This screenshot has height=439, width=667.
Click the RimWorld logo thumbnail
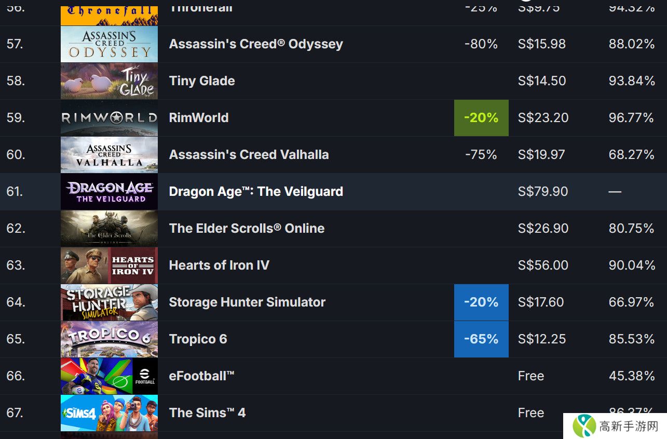pyautogui.click(x=109, y=118)
